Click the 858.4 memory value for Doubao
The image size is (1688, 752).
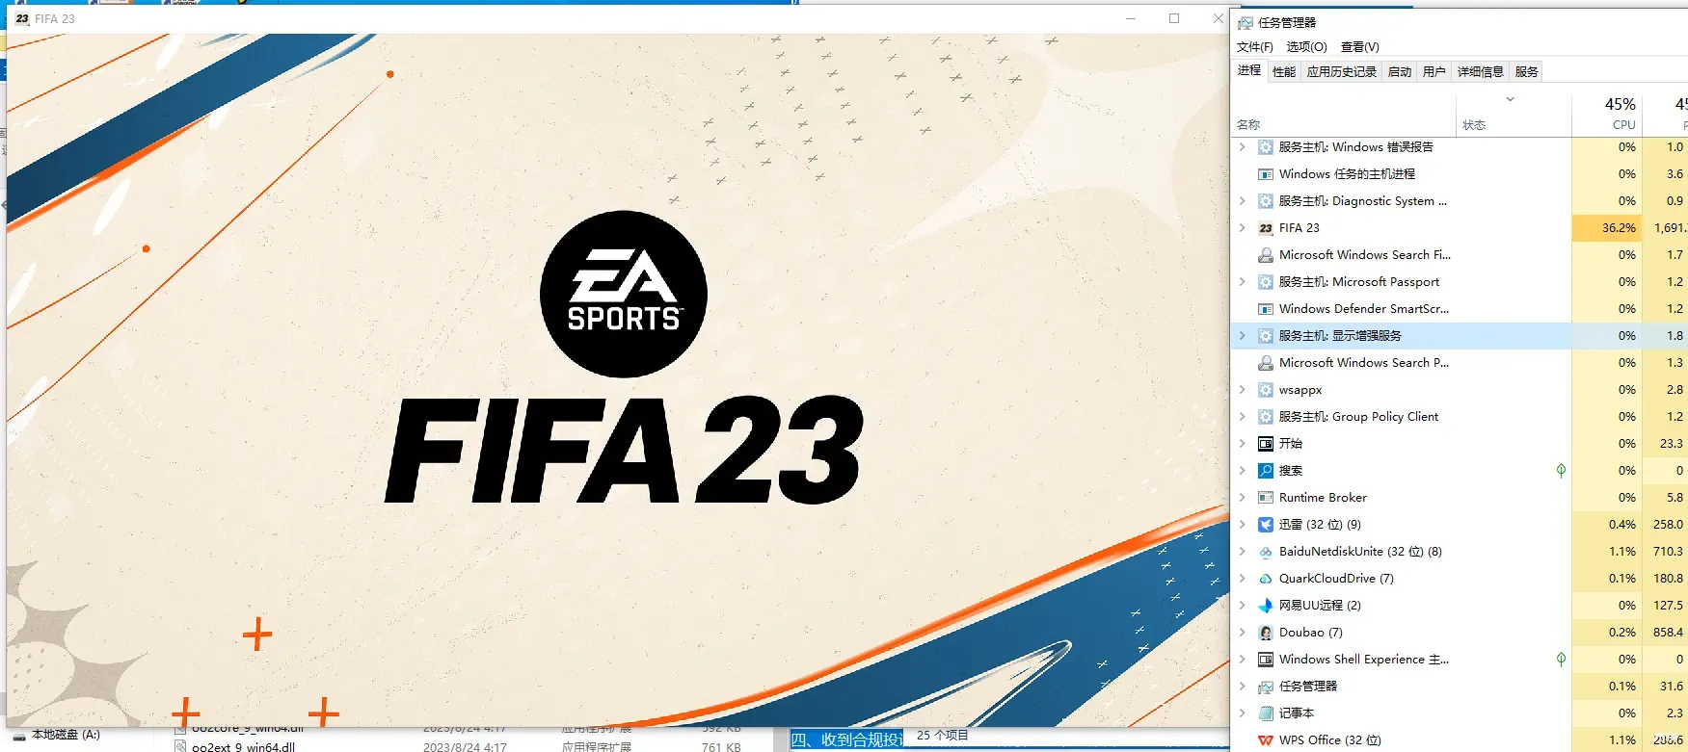point(1668,633)
